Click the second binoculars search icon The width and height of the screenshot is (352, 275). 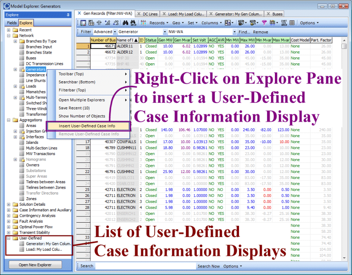pyautogui.click(x=133, y=23)
